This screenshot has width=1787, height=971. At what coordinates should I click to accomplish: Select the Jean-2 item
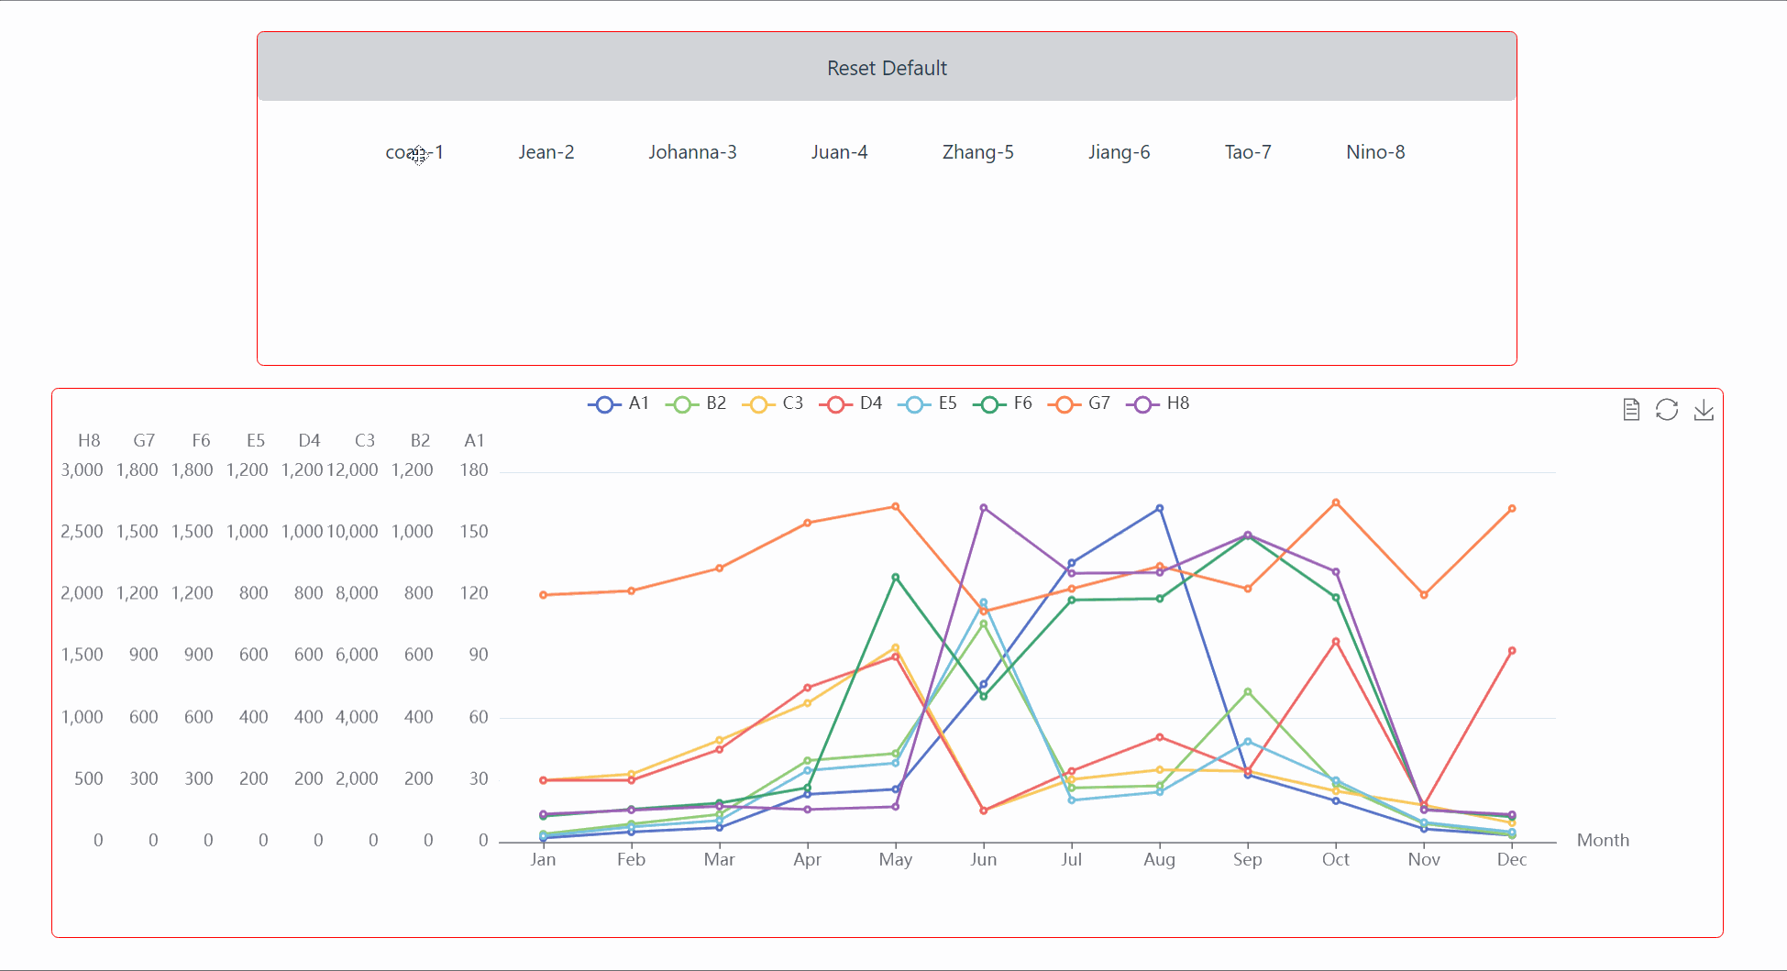pyautogui.click(x=546, y=152)
